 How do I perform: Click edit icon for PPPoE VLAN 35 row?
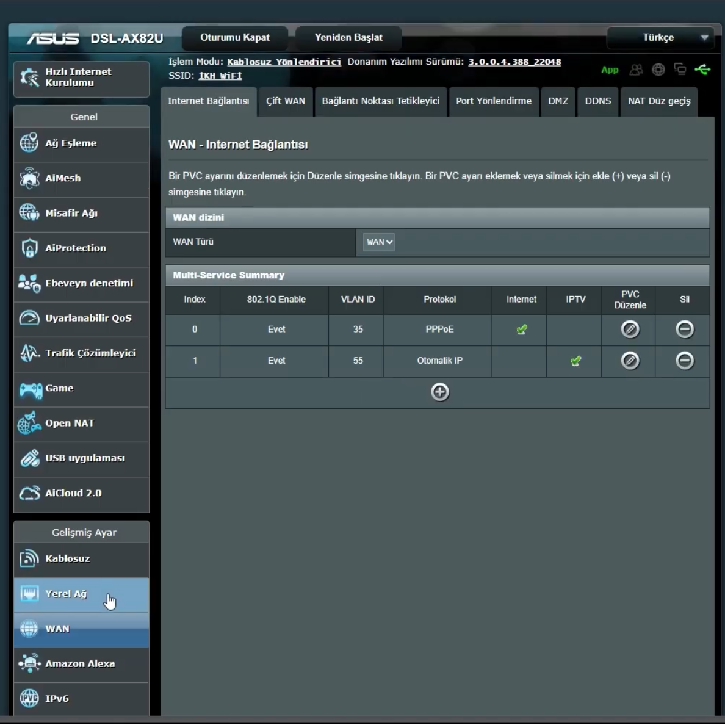[630, 330]
